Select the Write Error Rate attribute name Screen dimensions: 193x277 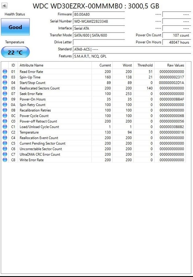[x=32, y=160]
